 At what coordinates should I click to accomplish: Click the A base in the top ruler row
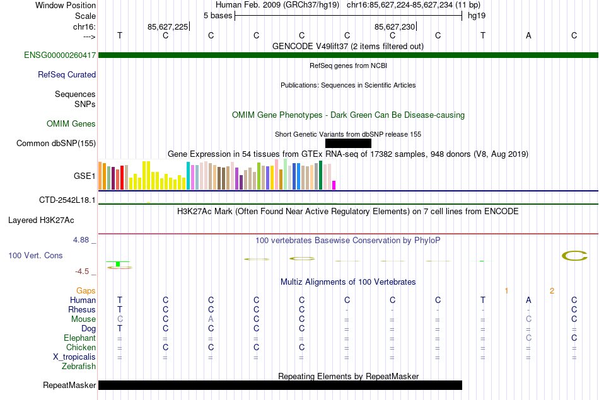pyautogui.click(x=528, y=35)
